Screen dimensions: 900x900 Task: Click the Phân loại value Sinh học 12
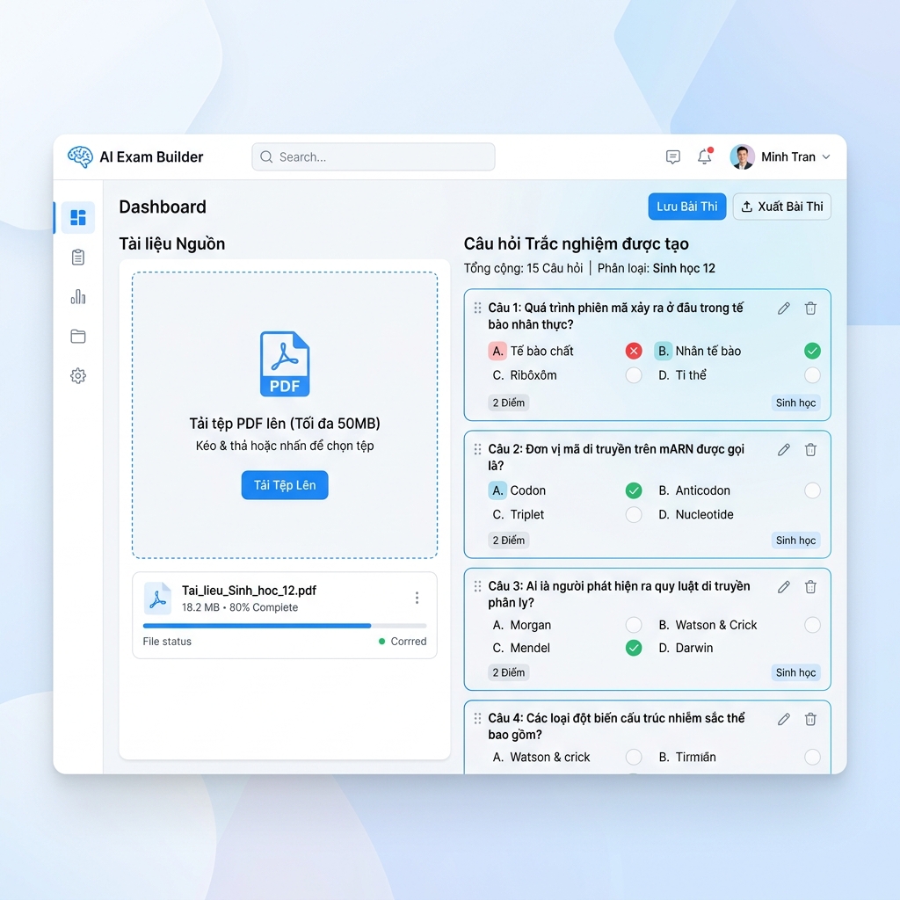tap(684, 268)
